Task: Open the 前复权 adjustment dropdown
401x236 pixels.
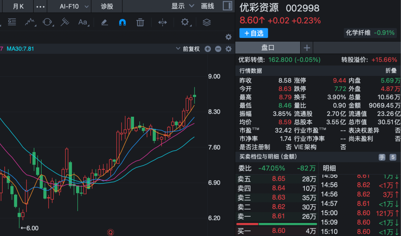Action: point(188,49)
